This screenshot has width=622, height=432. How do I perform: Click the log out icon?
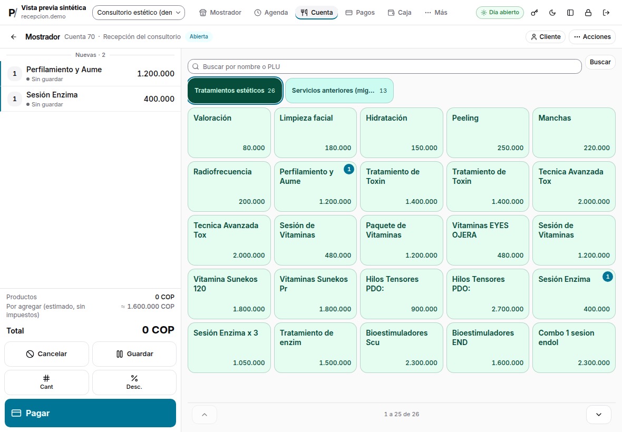606,13
